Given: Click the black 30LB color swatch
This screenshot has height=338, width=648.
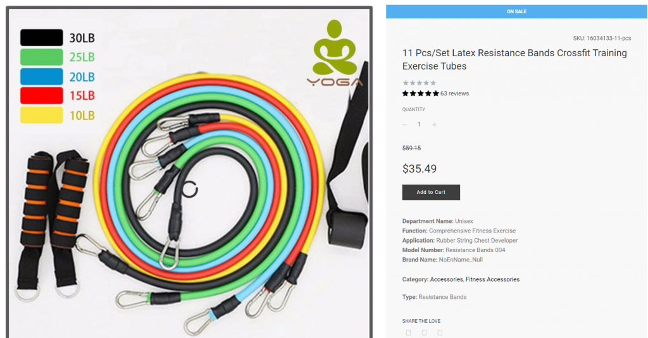Looking at the screenshot, I should click(42, 37).
